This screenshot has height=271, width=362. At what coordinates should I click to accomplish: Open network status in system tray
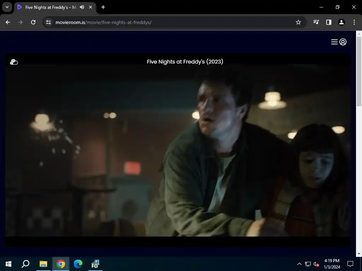308,264
